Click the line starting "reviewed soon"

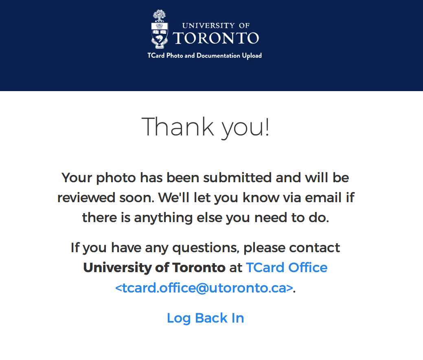pyautogui.click(x=206, y=198)
